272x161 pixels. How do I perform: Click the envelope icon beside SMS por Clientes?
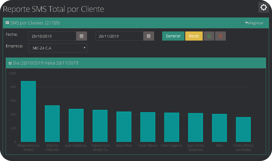(7, 23)
